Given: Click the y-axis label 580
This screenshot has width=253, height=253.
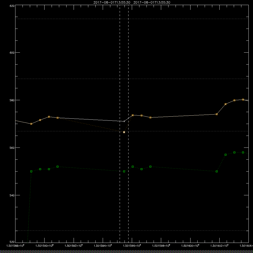Looking at the screenshot, I should point(12,100).
